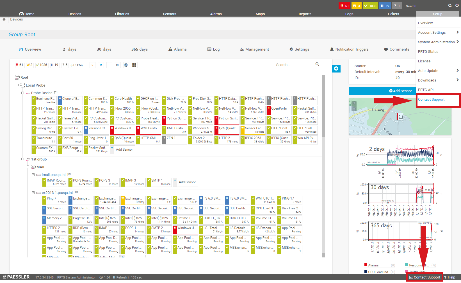Filter tree by the green 1036 up sensors

pyautogui.click(x=42, y=65)
